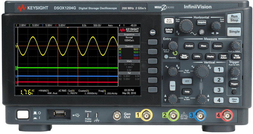Click the +Width(1) measurement readout
This screenshot has width=253, height=134.
[x=48, y=92]
